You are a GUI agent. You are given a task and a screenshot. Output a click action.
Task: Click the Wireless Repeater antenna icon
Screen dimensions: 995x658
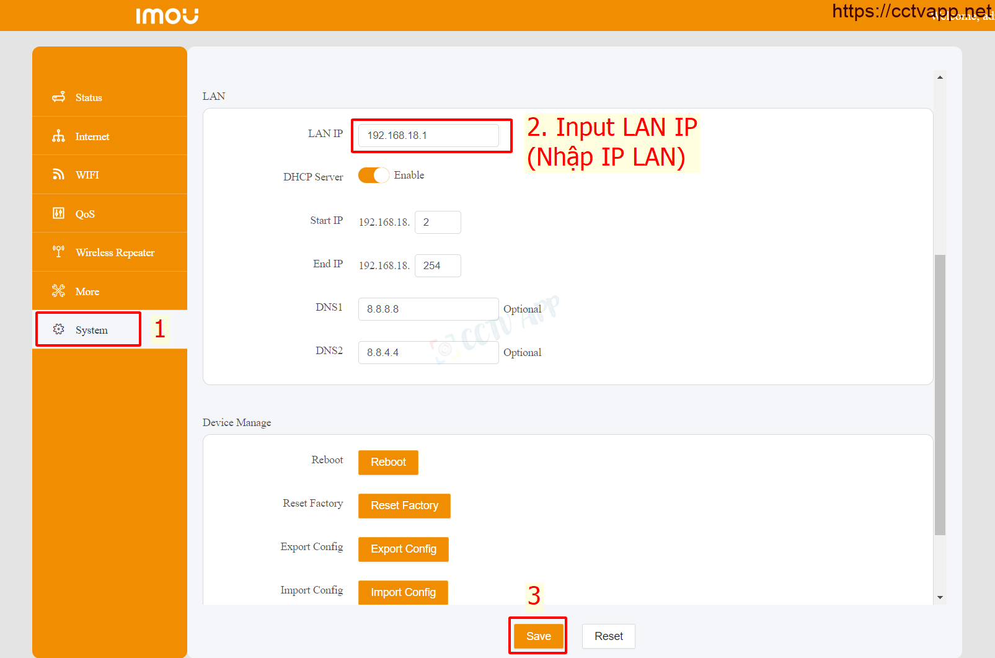[58, 252]
